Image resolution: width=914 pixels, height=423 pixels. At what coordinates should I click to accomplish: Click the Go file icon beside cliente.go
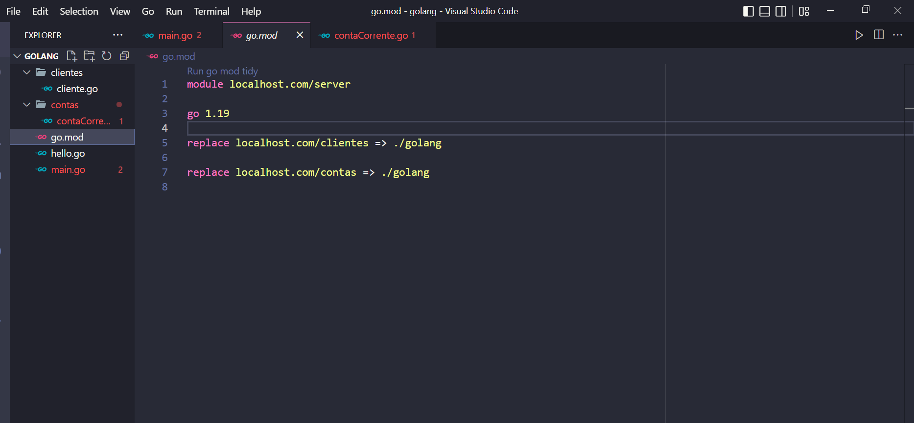[47, 89]
